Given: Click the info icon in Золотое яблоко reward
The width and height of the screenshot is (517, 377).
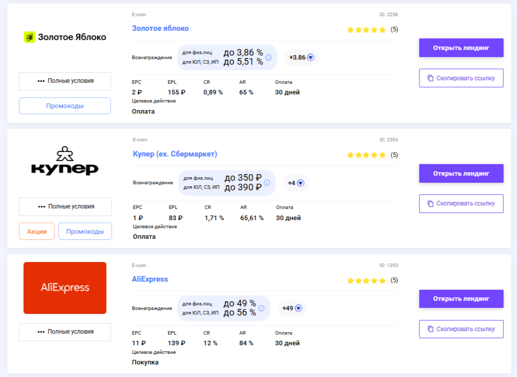Looking at the screenshot, I should click(x=269, y=57).
